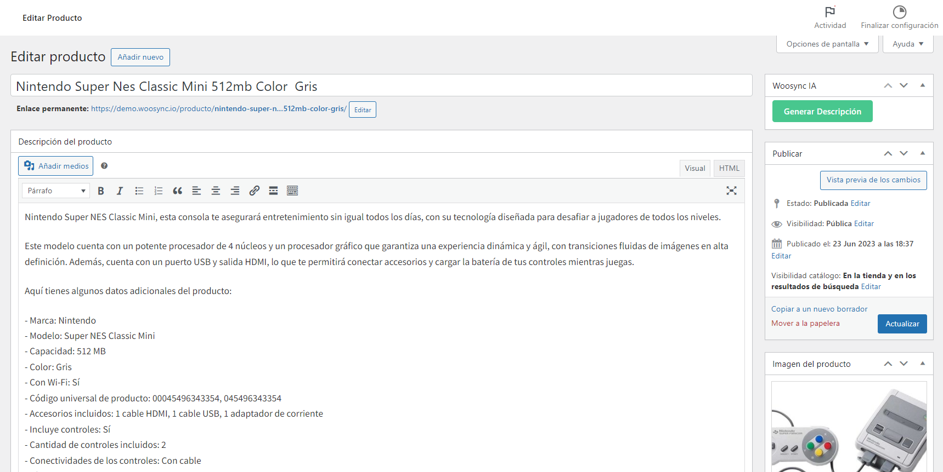The height and width of the screenshot is (472, 943).
Task: Open the help question mark icon
Action: coord(104,166)
